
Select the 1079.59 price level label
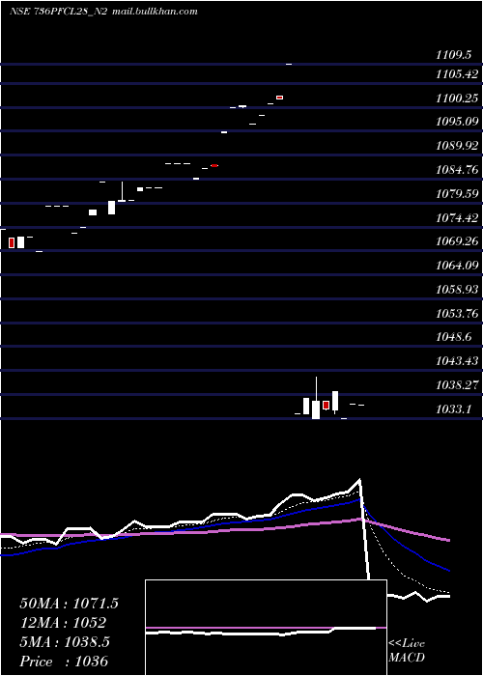[x=457, y=193]
